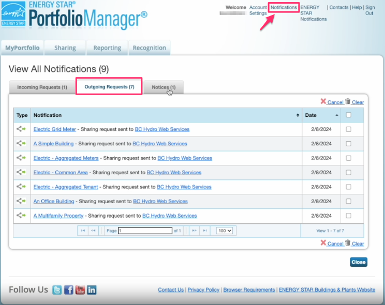This screenshot has width=385, height=305.
Task: Switch to the Incoming Requests tab
Action: coord(42,87)
